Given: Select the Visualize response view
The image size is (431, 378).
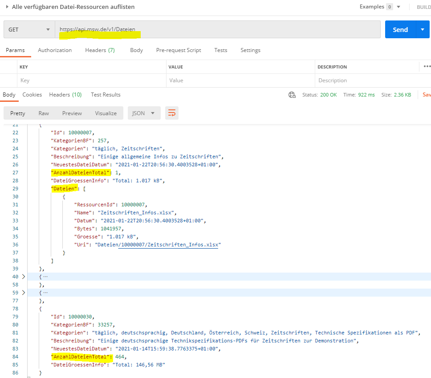Looking at the screenshot, I should [x=106, y=113].
